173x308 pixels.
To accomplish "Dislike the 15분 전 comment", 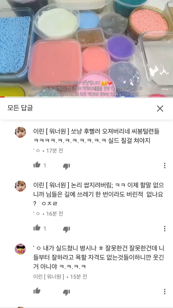I will pos(66,292).
